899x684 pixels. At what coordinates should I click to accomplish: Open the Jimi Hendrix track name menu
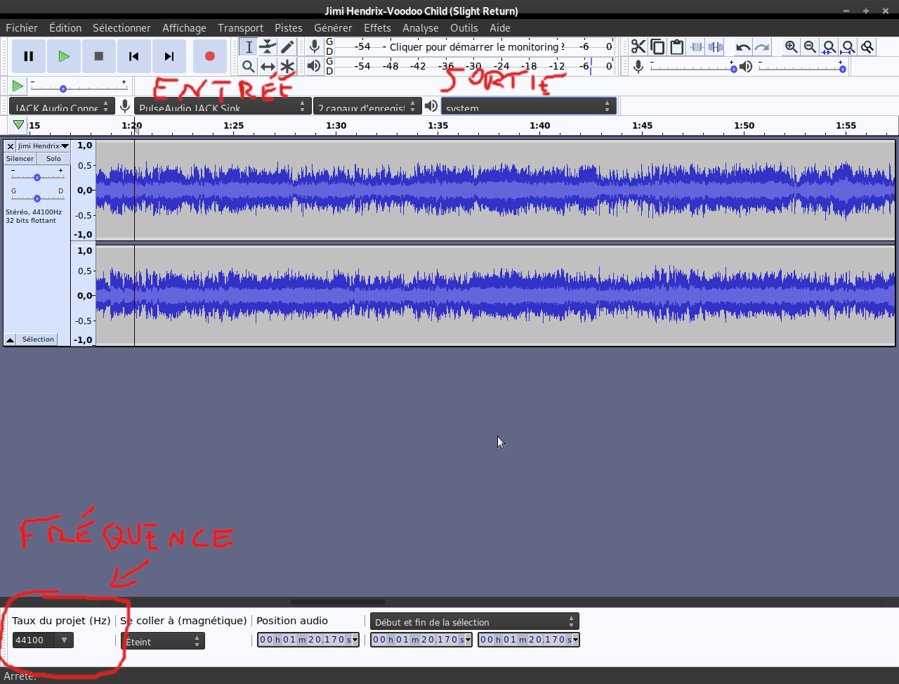(x=44, y=146)
